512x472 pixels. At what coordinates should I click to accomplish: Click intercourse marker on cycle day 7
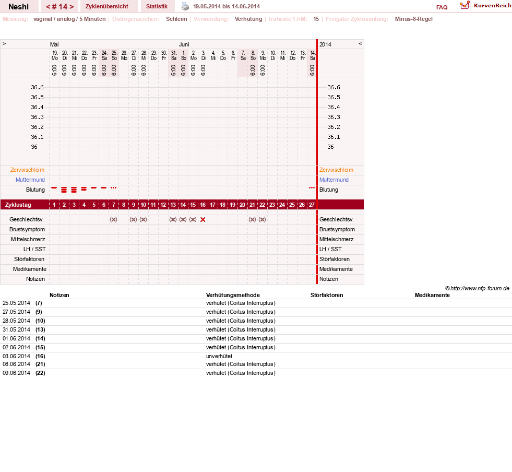pos(113,219)
